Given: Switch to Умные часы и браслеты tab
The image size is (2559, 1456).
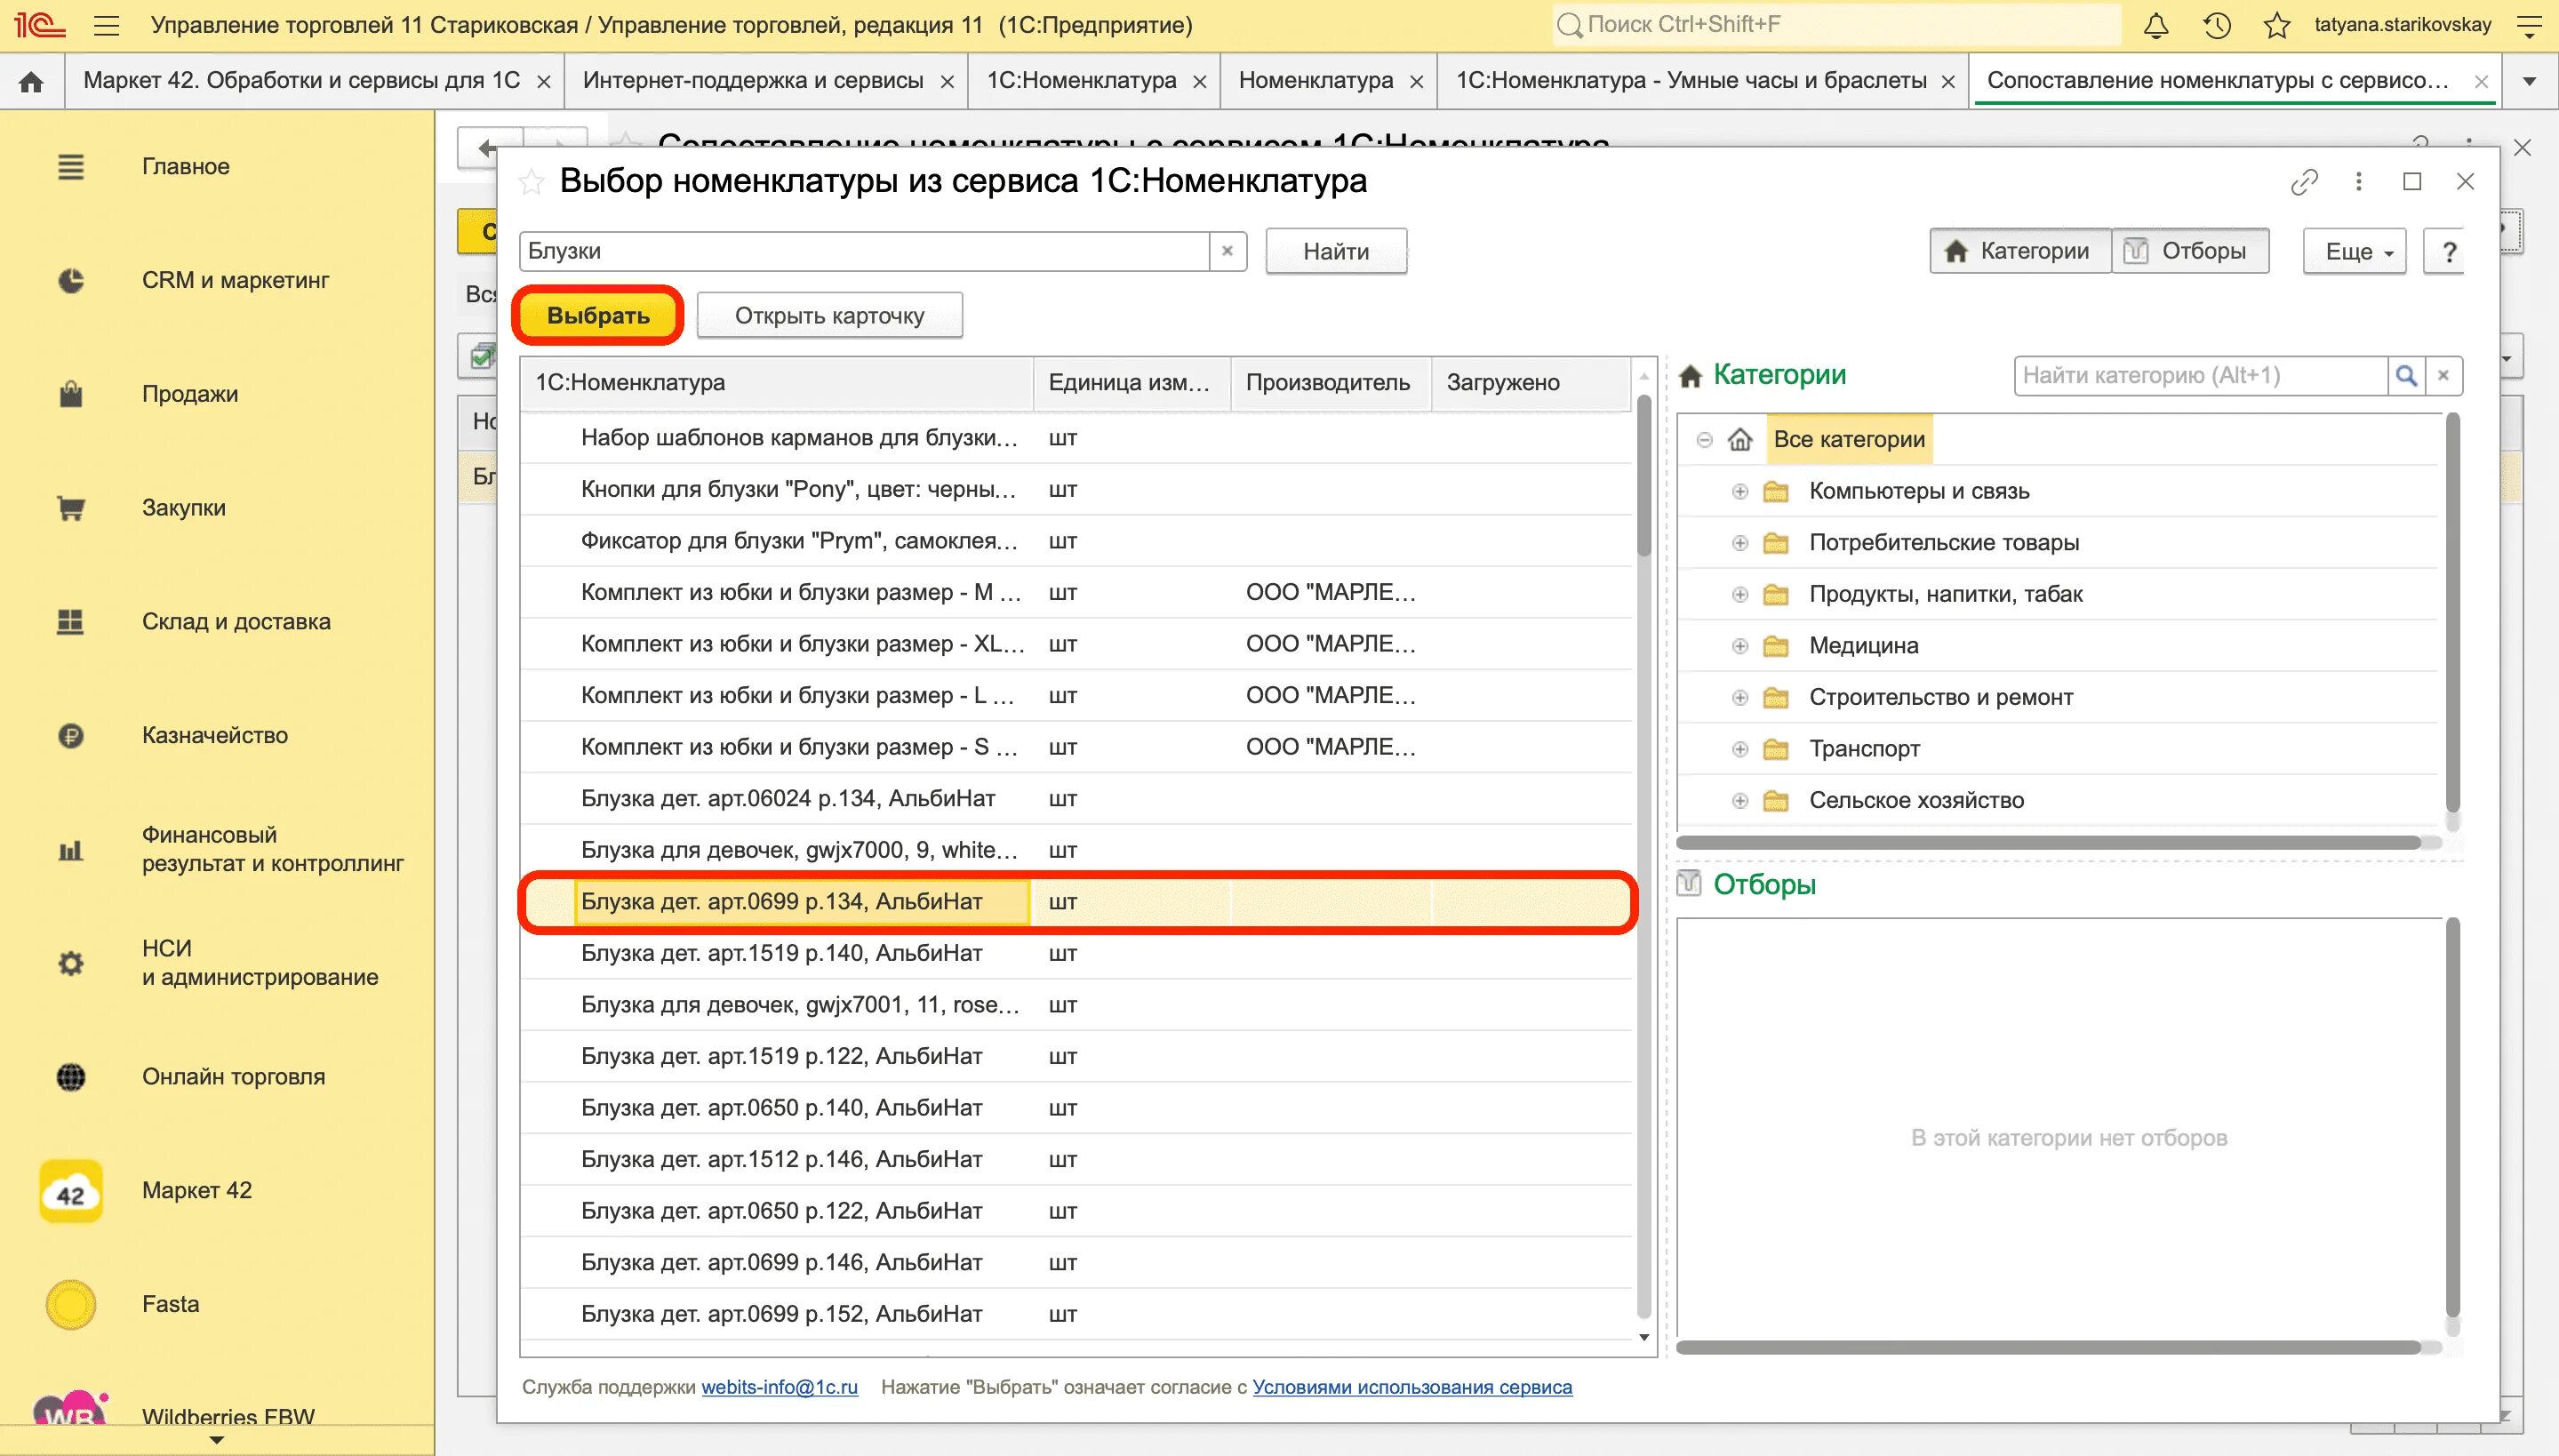Looking at the screenshot, I should pyautogui.click(x=1691, y=81).
